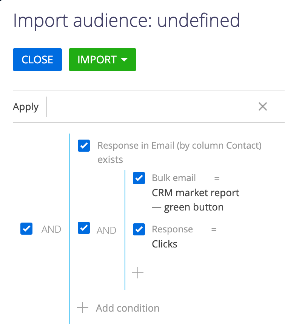Edit the CRM market report value

pyautogui.click(x=195, y=200)
